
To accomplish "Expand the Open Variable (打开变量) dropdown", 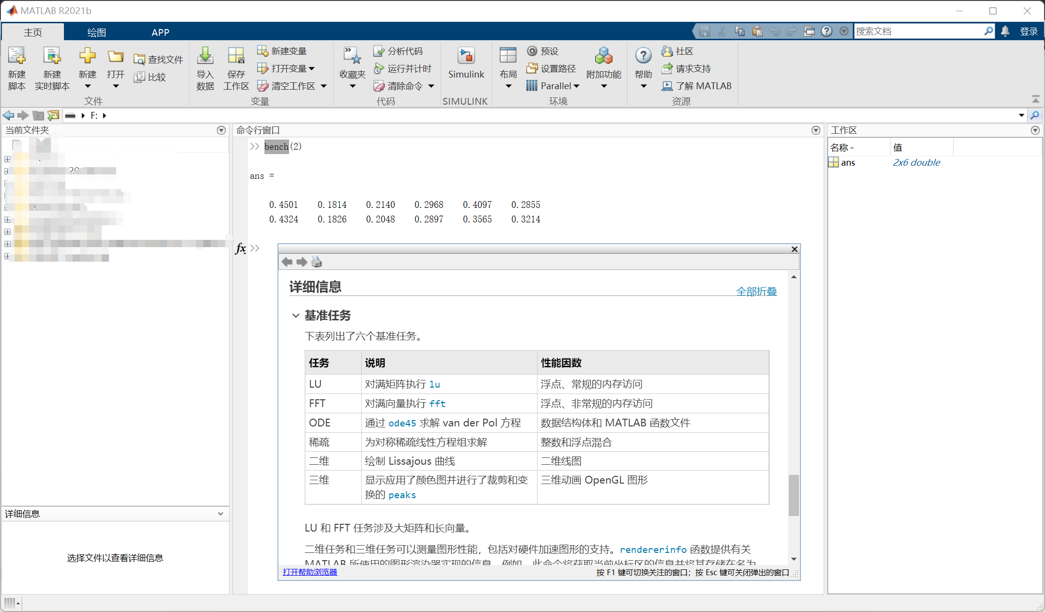I will [311, 69].
